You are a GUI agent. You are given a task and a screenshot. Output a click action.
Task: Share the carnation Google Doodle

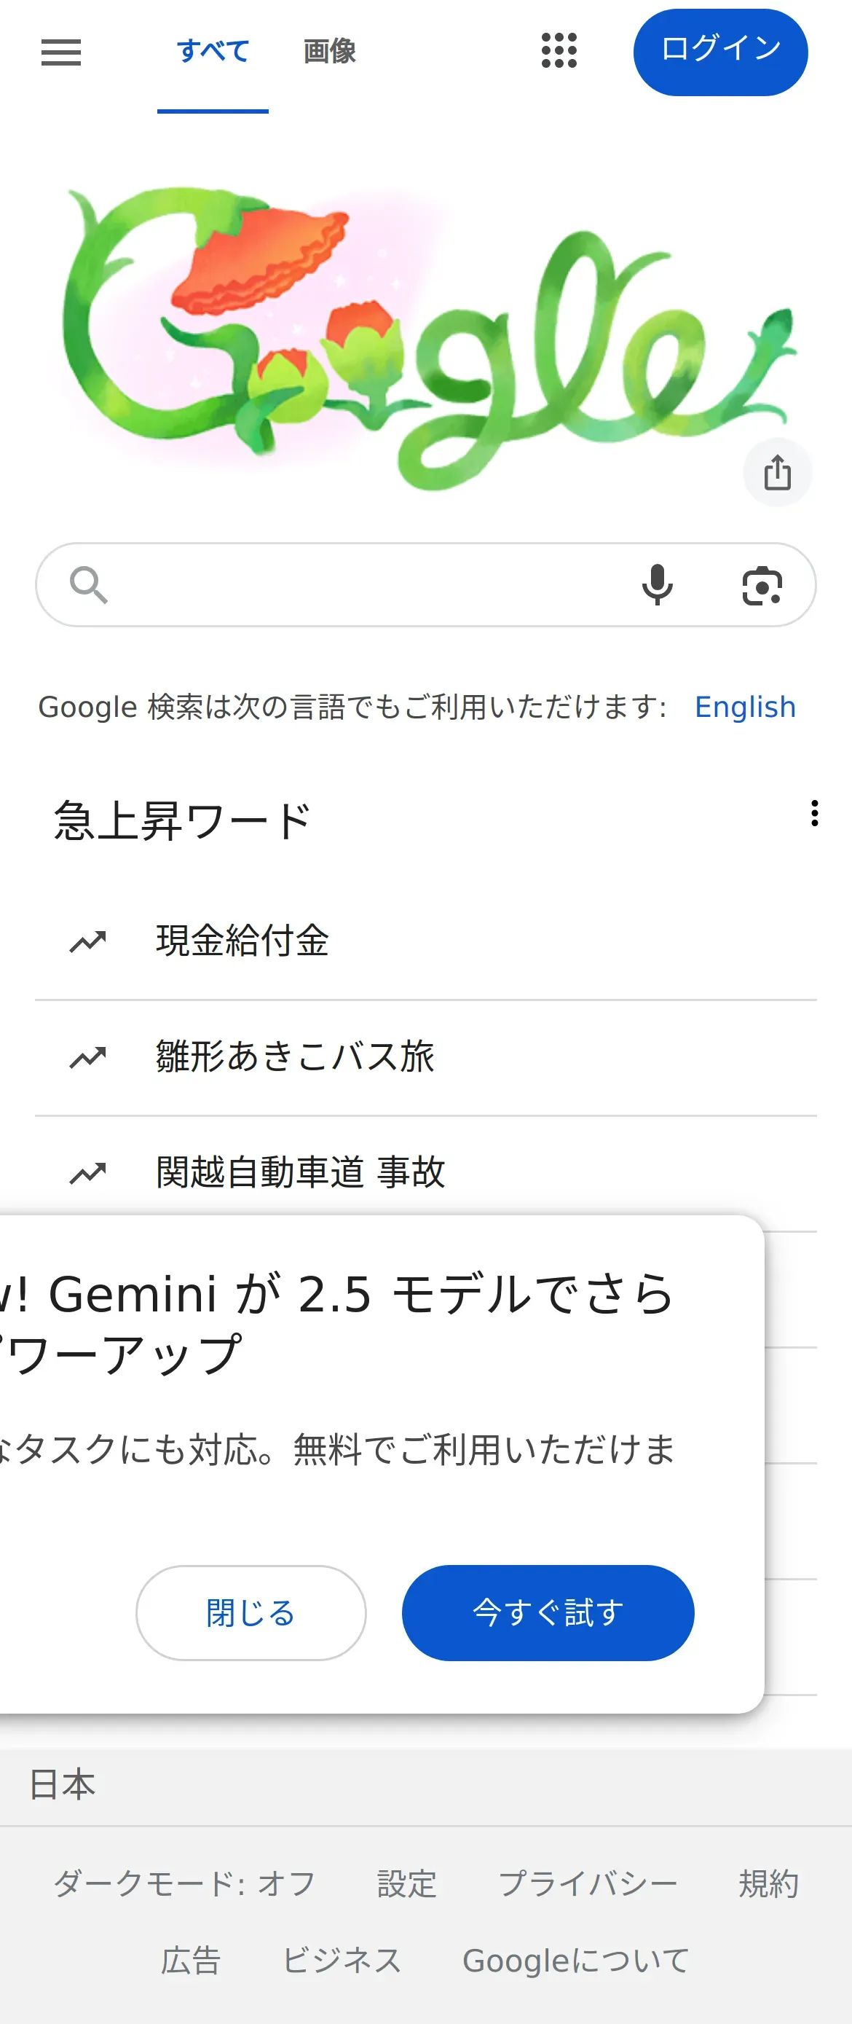778,472
